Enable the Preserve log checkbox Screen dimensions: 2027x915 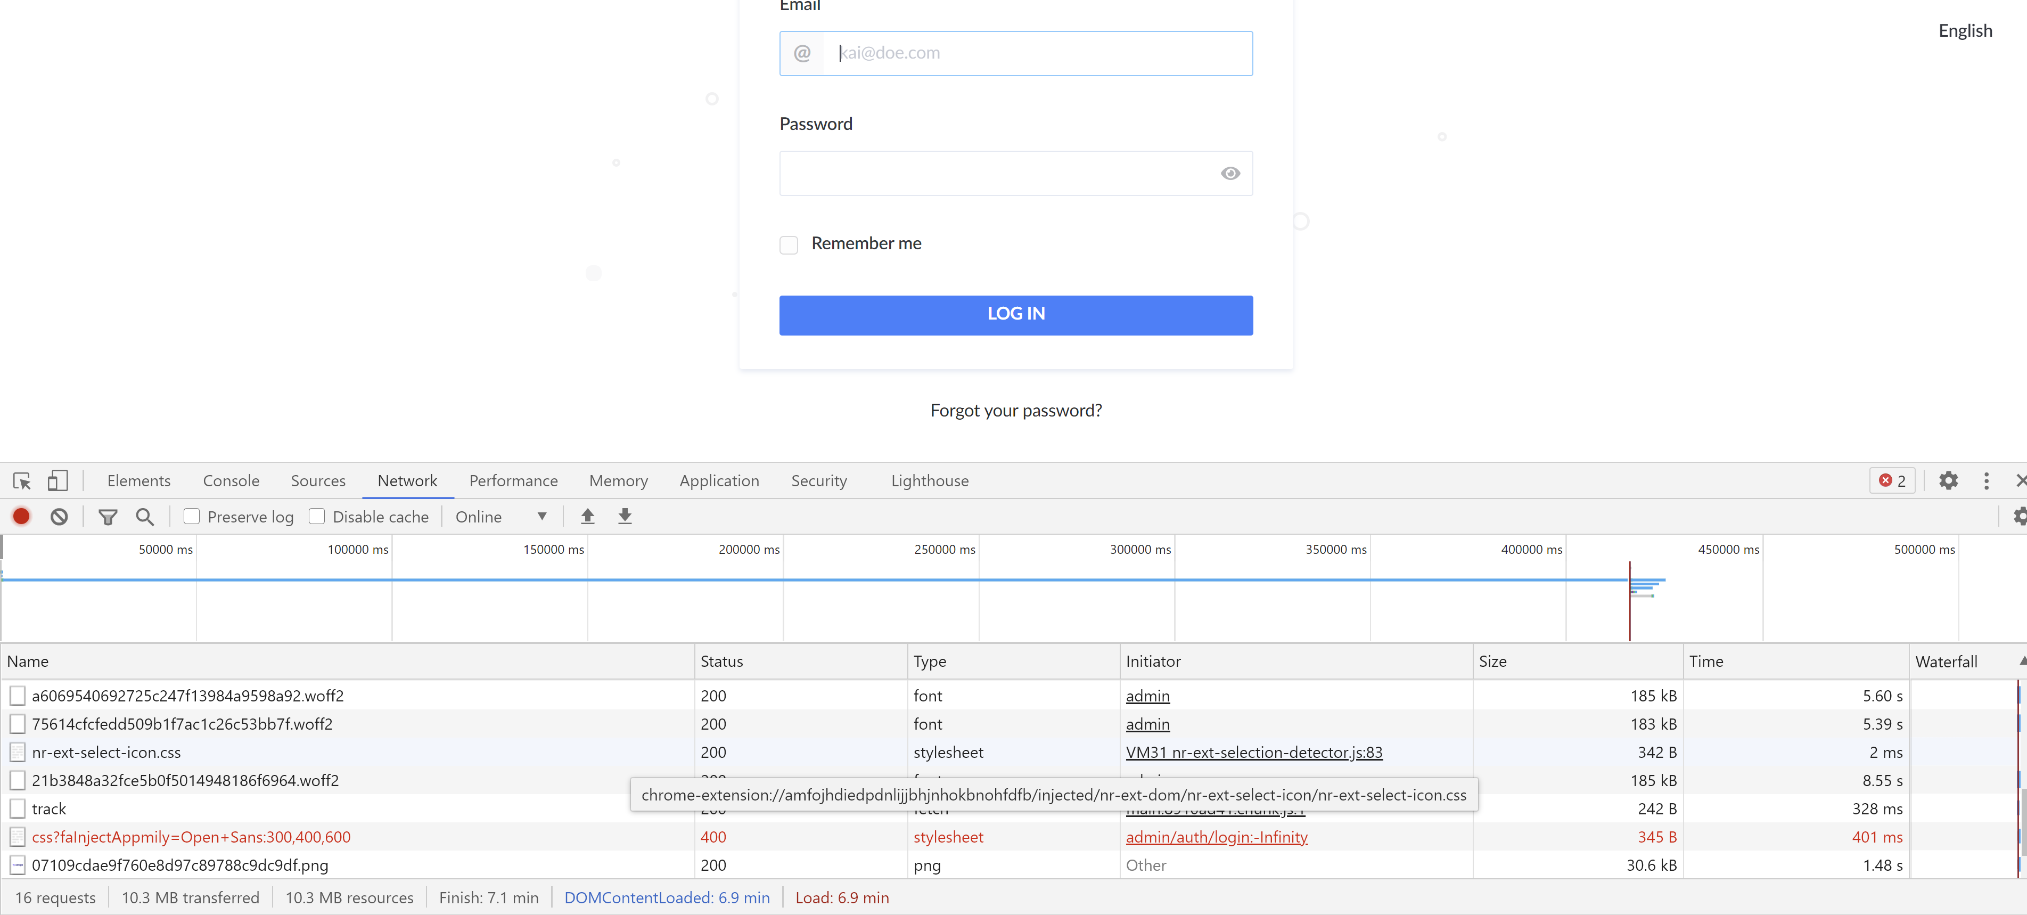pyautogui.click(x=191, y=517)
